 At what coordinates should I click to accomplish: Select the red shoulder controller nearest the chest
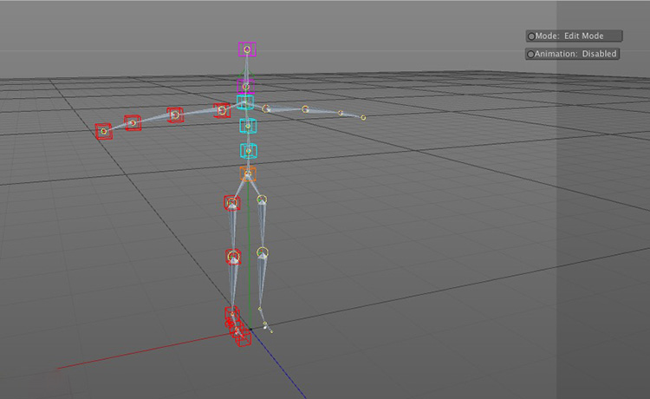(x=222, y=110)
